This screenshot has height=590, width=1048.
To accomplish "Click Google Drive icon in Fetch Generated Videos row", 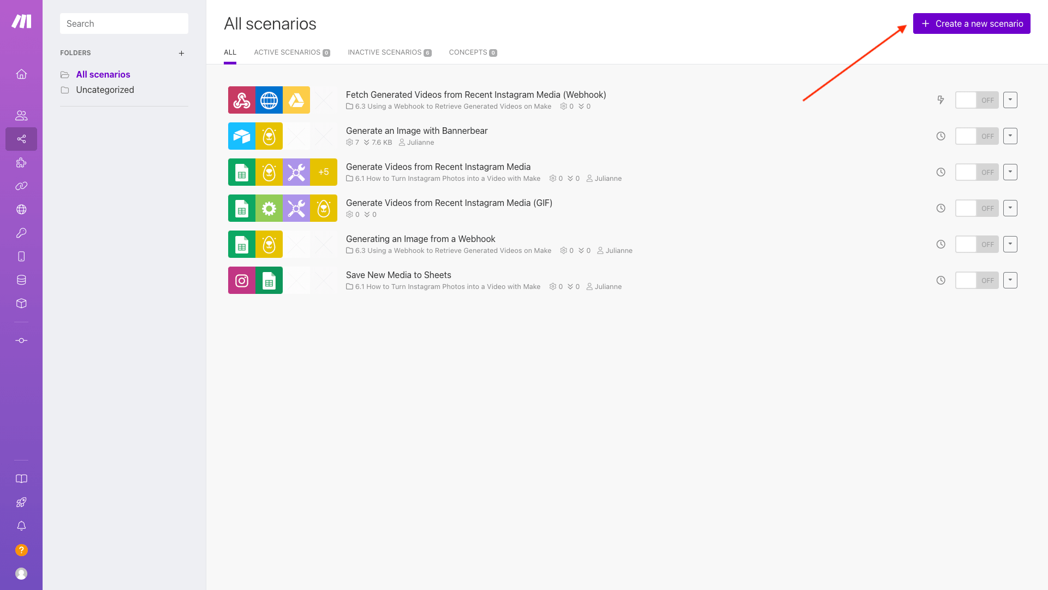I will pyautogui.click(x=296, y=100).
